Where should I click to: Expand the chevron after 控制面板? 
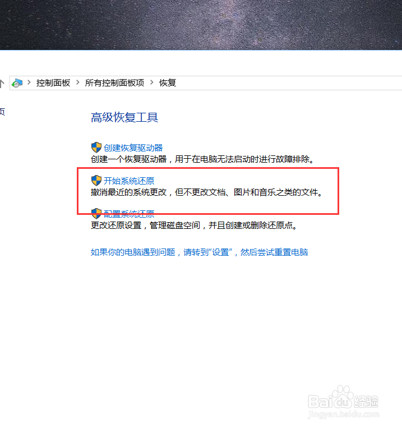click(x=78, y=82)
